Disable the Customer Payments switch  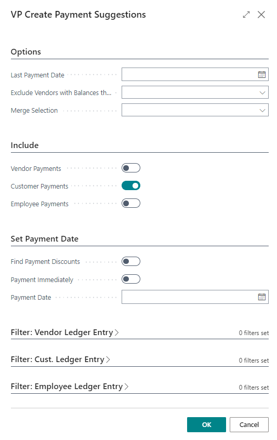(x=131, y=186)
